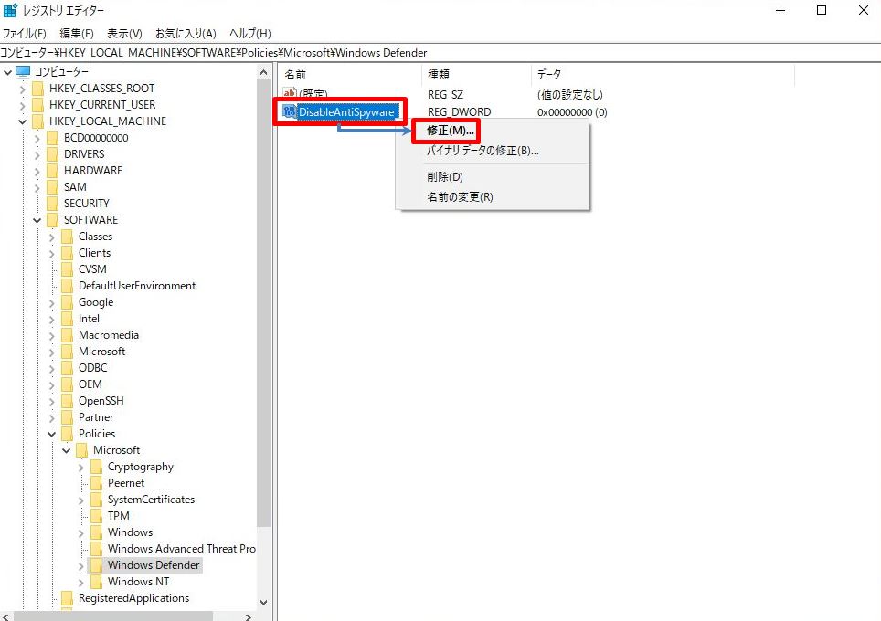Viewport: 881px width, 621px height.
Task: Click the REG_DWORD type cell
Action: point(459,111)
